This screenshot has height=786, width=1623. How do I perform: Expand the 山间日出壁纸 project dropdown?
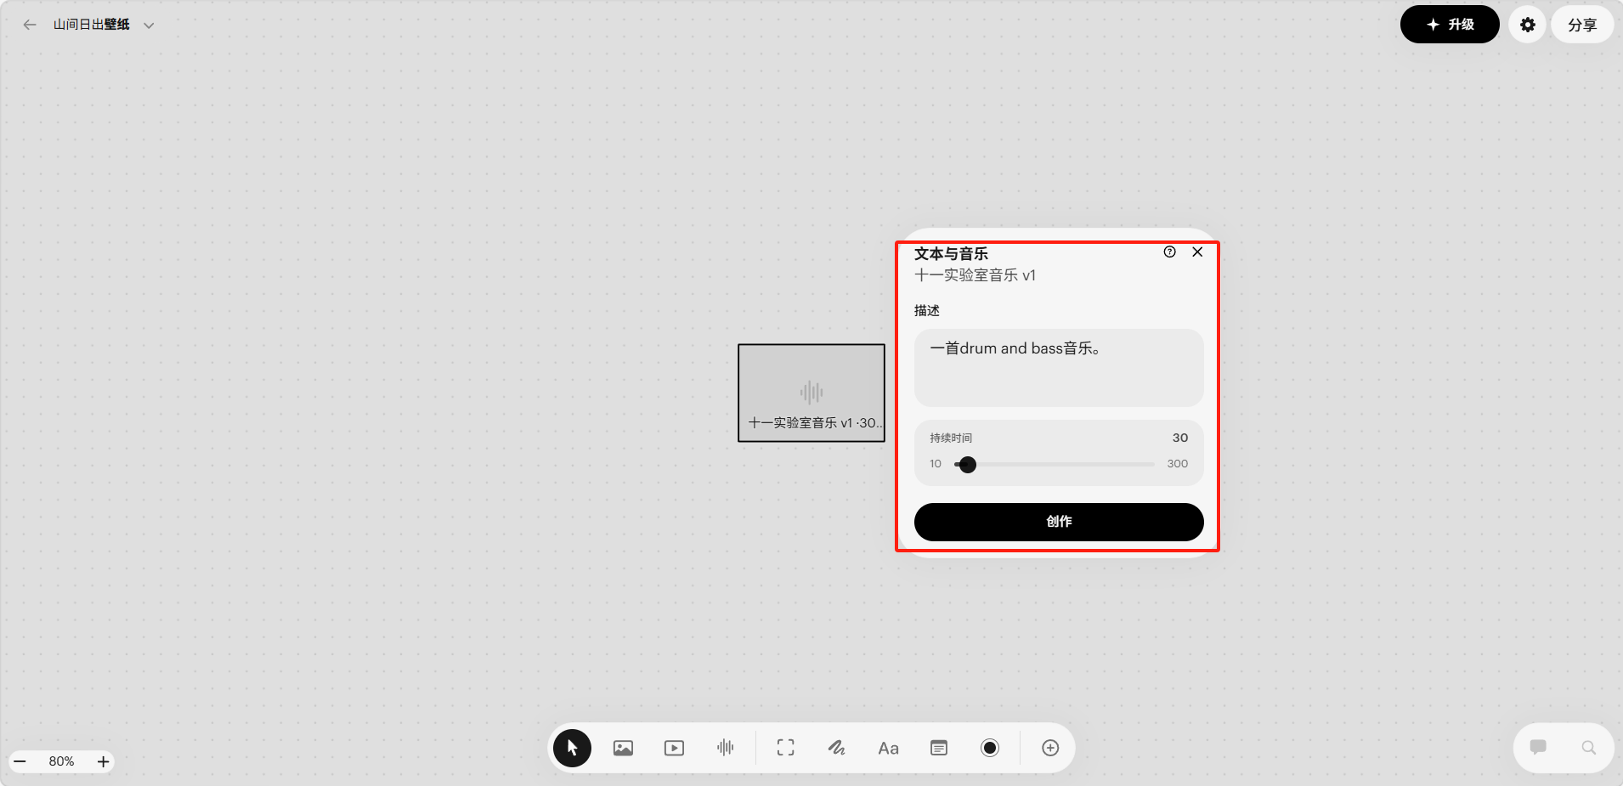tap(149, 25)
